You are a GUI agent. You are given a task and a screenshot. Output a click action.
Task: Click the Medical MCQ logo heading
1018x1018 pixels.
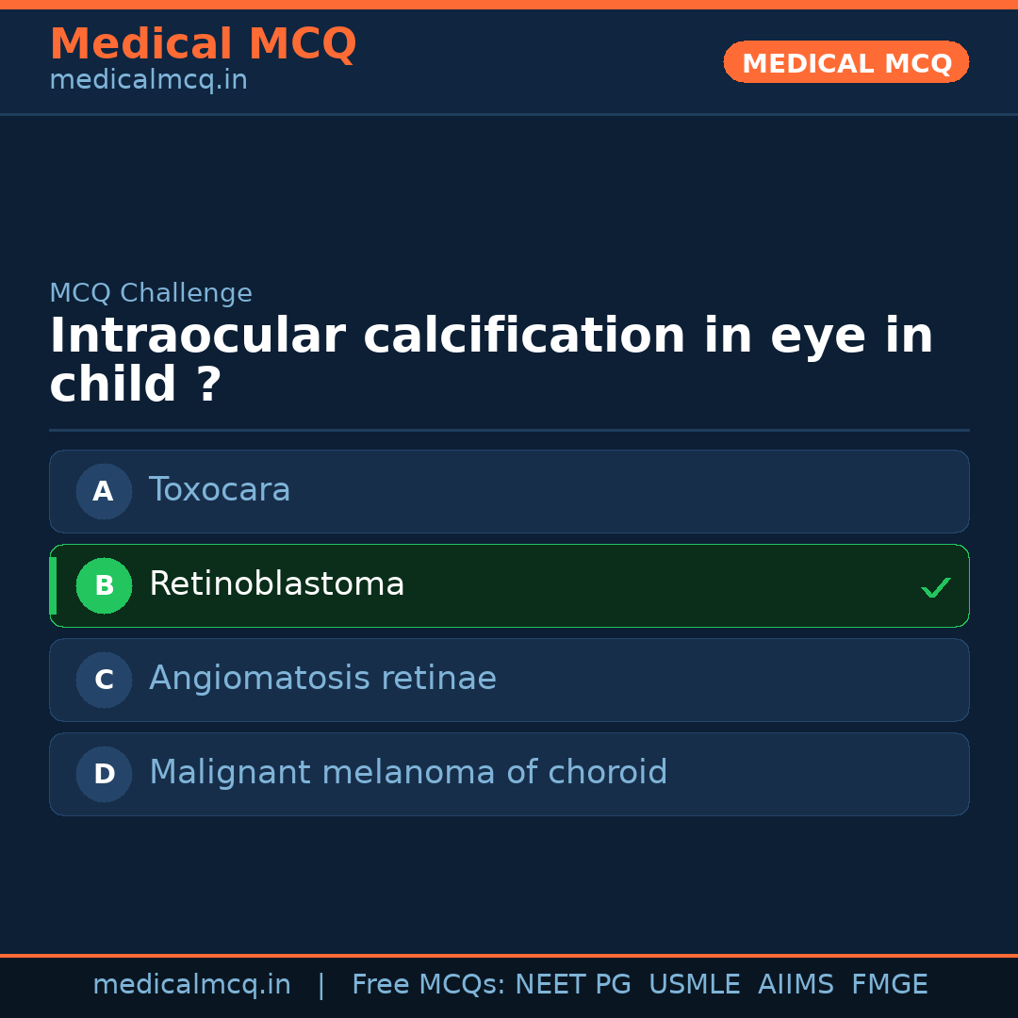pyautogui.click(x=203, y=43)
